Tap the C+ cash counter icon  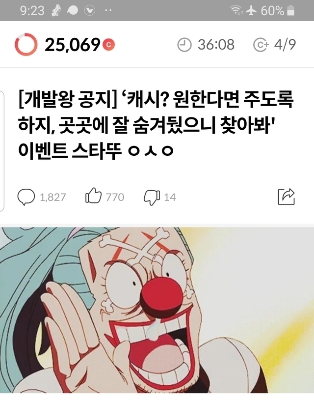pos(261,45)
